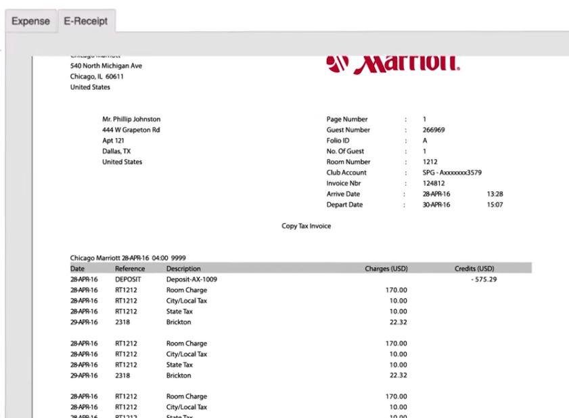The height and width of the screenshot is (418, 569).
Task: Switch to the Expense tab
Action: coord(31,21)
